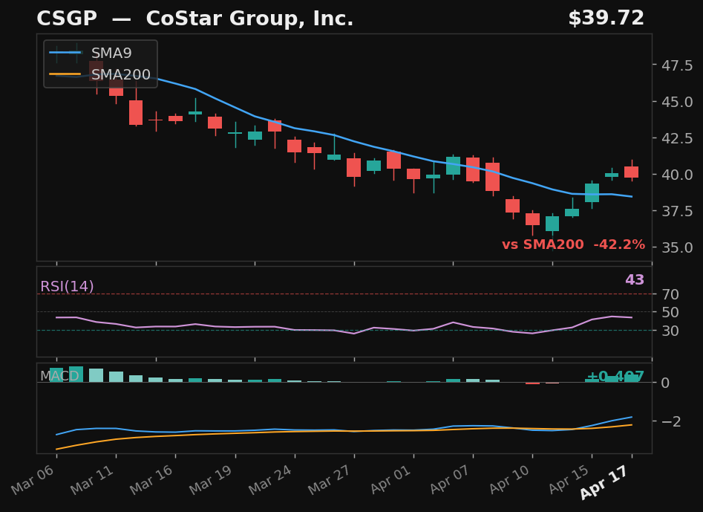Click the CoStar Group, Inc. title
Image resolution: width=703 pixels, height=512 pixels.
coord(250,18)
